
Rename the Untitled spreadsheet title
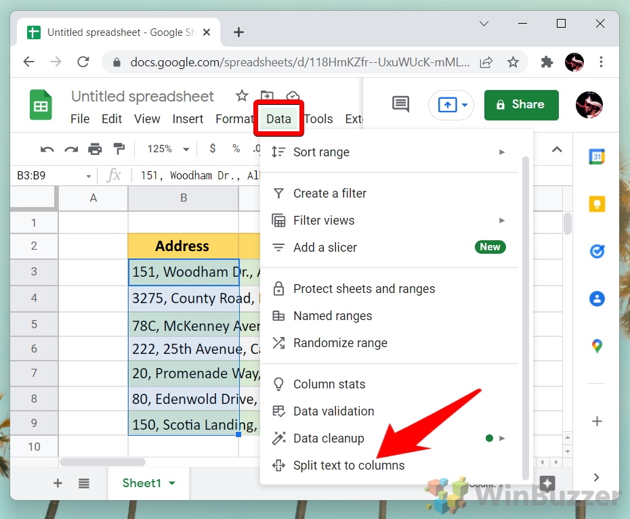pyautogui.click(x=142, y=96)
